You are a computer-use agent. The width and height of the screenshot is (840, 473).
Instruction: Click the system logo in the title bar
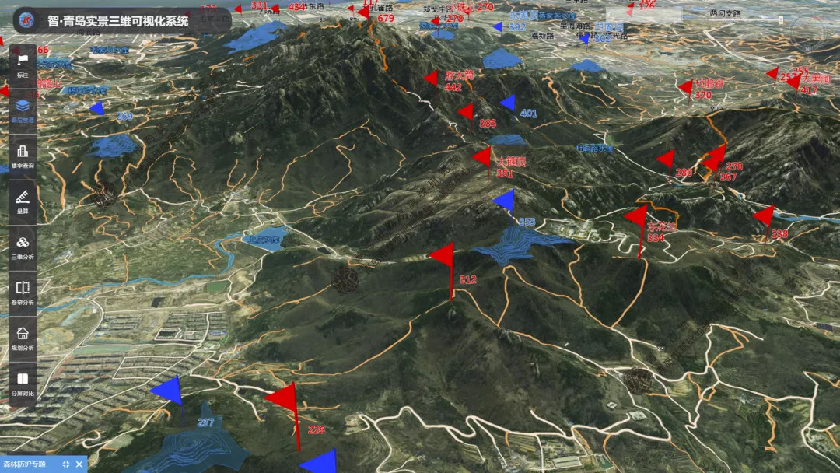(26, 20)
